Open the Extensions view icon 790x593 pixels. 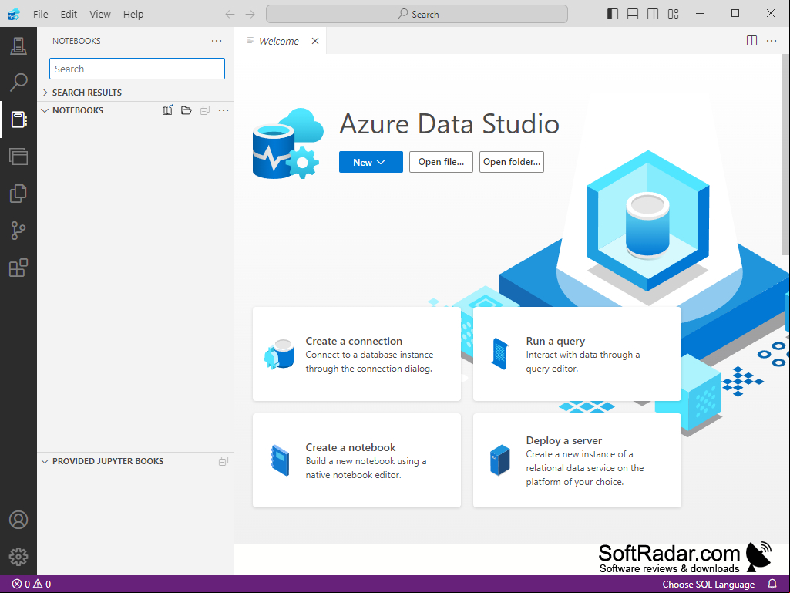pyautogui.click(x=18, y=268)
